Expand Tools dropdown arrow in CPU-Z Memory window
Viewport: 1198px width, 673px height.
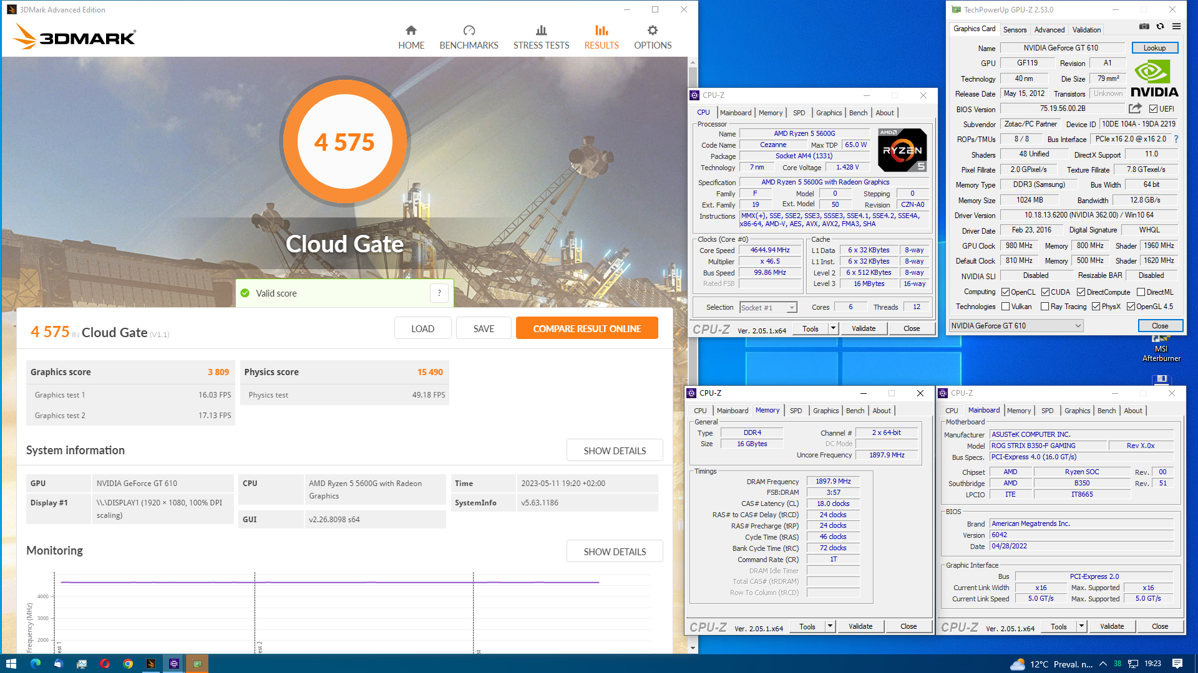coord(830,626)
